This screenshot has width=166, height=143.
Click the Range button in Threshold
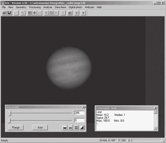[16, 128]
